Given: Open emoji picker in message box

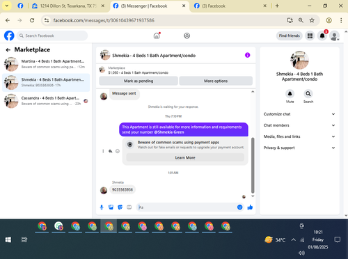Looking at the screenshot, I should click(x=240, y=207).
